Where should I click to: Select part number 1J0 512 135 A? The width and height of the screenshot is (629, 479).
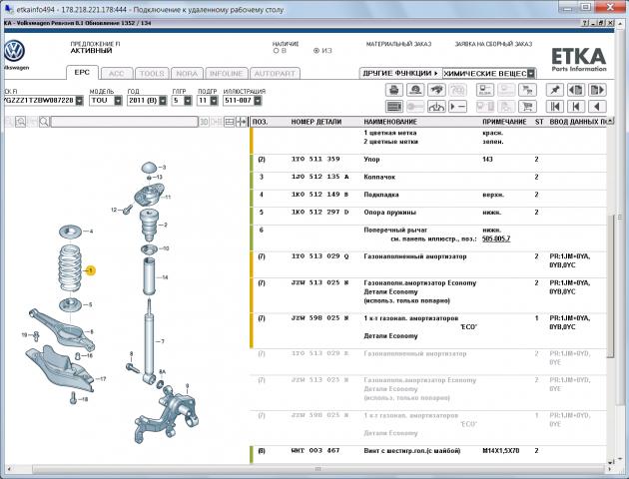tap(319, 177)
